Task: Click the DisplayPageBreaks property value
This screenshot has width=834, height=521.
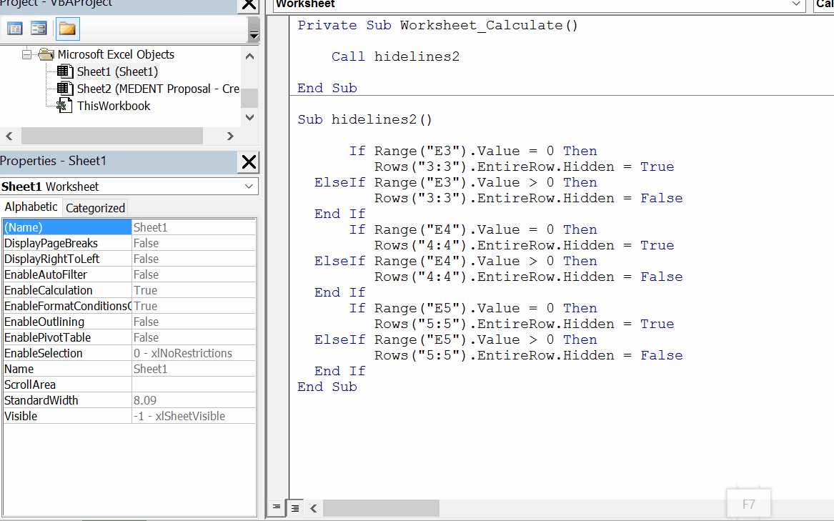Action: [x=194, y=243]
